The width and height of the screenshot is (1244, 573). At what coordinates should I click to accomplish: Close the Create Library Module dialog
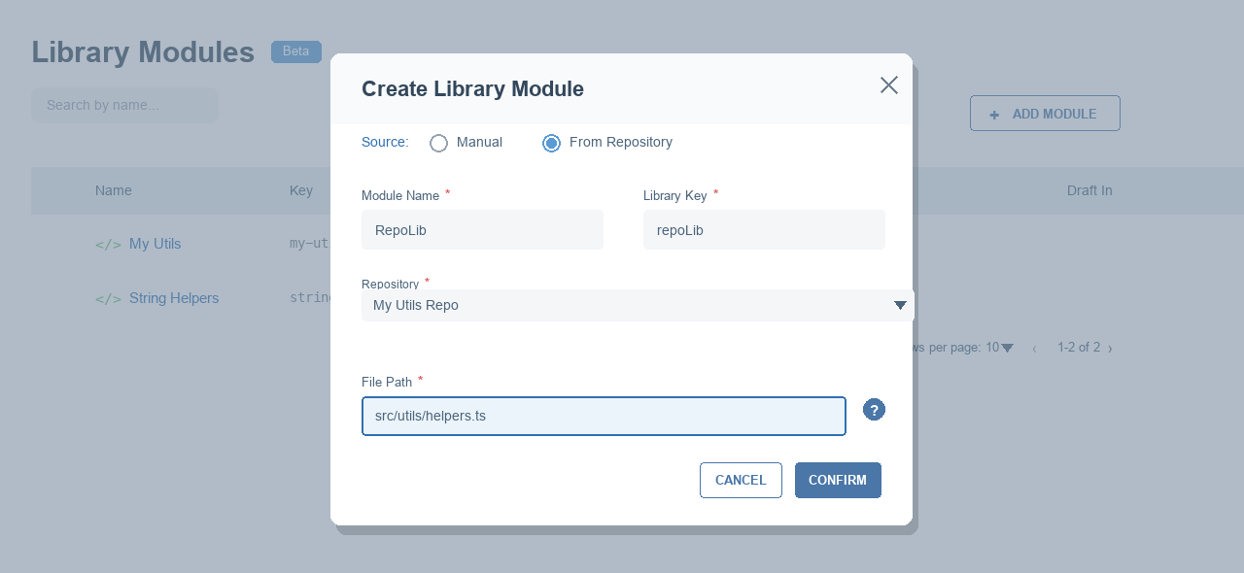point(888,85)
